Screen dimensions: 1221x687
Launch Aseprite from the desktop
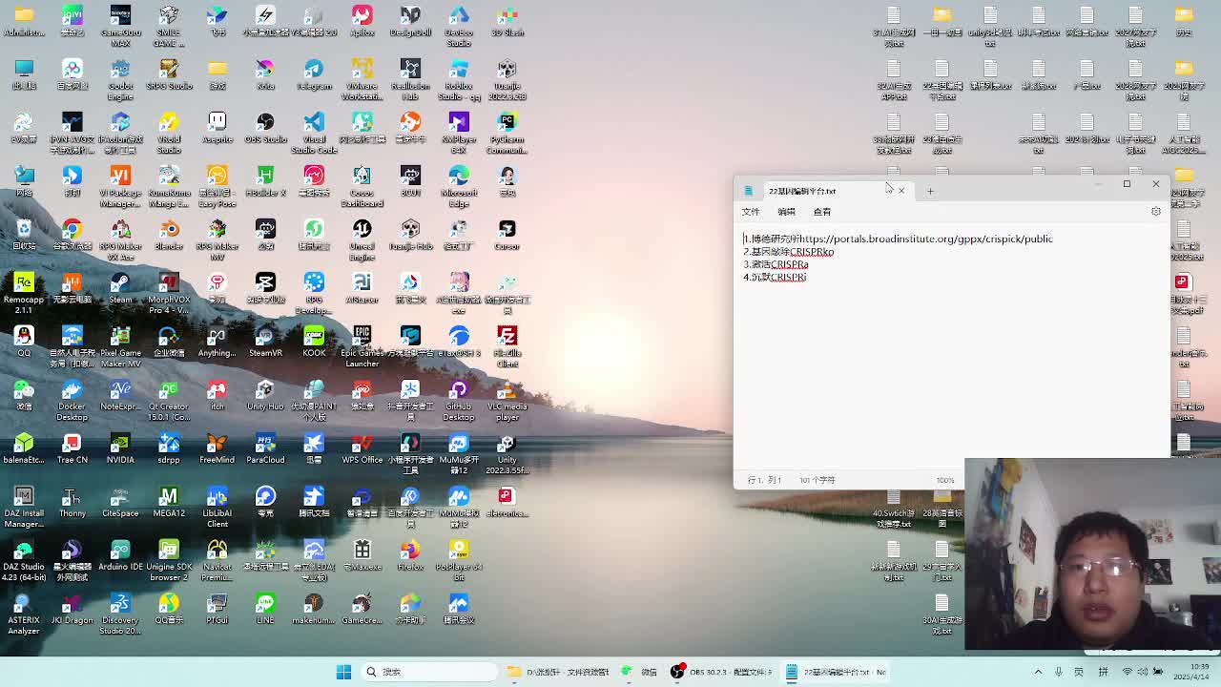click(217, 128)
